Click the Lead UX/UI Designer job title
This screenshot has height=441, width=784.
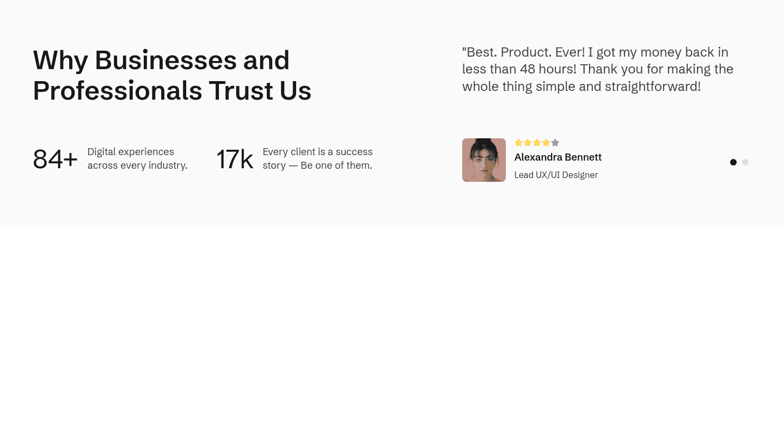(x=556, y=175)
